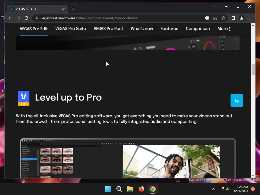Bookmark this page with star icon
Screen dimensions: 260x195
point(223,18)
